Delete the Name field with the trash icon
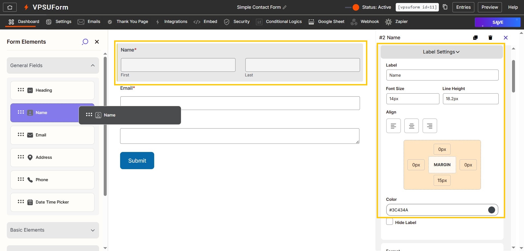This screenshot has width=524, height=251. 490,37
